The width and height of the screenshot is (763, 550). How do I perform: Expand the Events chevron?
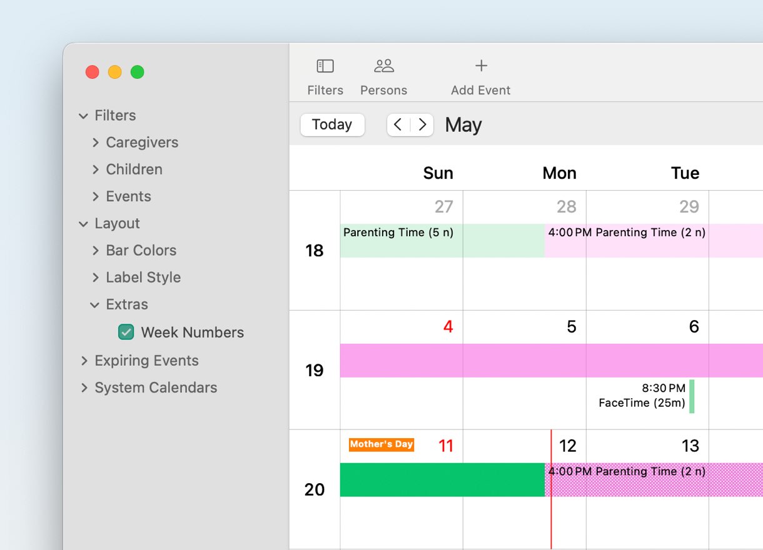[x=96, y=196]
